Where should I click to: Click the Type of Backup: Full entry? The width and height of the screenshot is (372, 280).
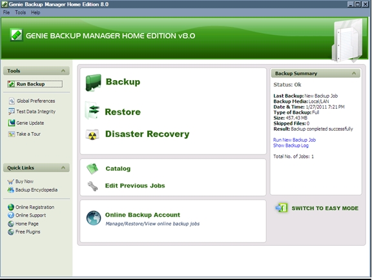[x=296, y=113]
